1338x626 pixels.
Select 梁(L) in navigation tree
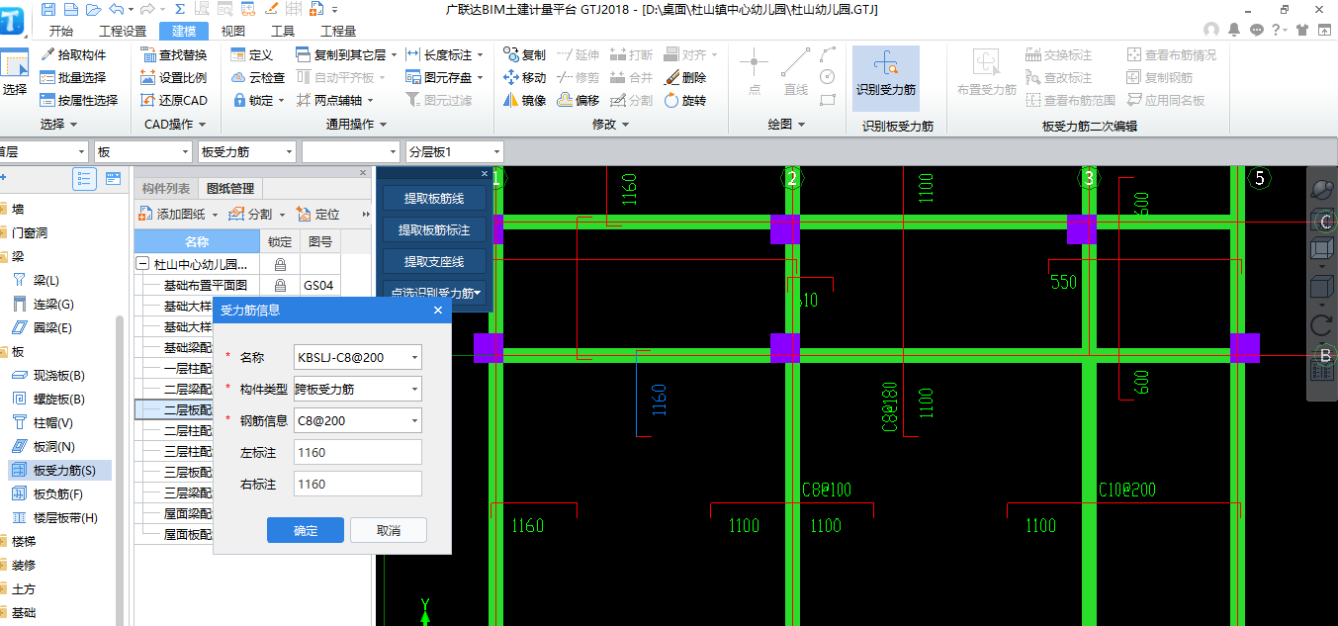[46, 280]
